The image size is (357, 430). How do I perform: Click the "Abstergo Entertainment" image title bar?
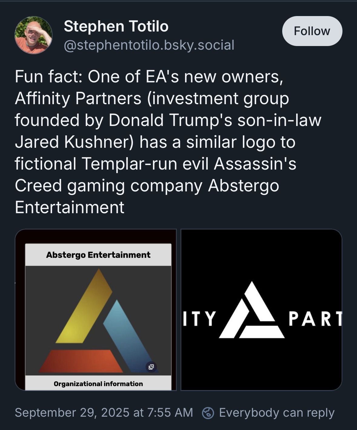pyautogui.click(x=98, y=255)
